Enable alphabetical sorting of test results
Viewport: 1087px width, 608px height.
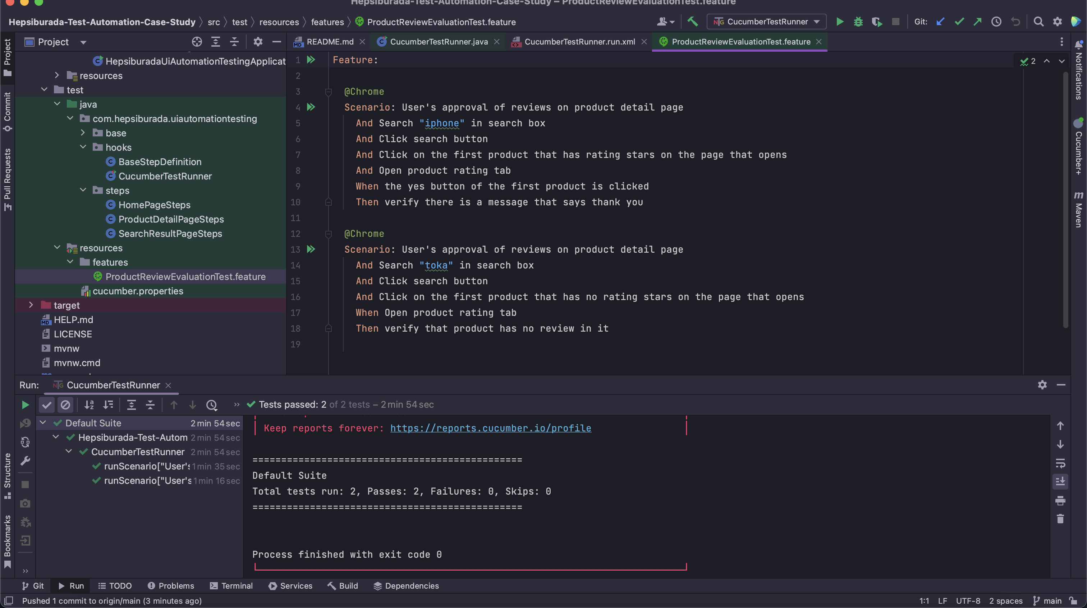(x=89, y=405)
